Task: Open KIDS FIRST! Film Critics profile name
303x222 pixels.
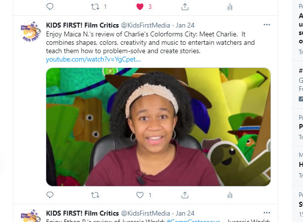Action: pyautogui.click(x=82, y=25)
